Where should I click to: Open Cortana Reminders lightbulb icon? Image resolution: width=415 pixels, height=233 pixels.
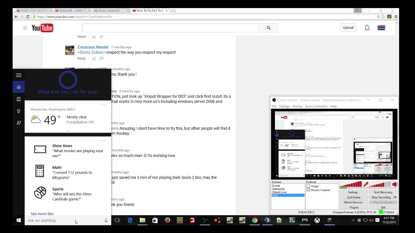(x=19, y=111)
